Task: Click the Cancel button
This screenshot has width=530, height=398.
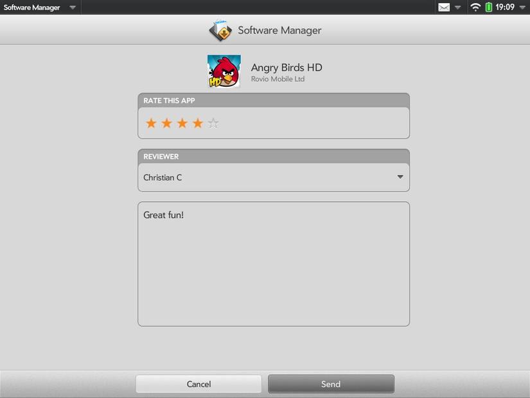Action: [x=199, y=384]
